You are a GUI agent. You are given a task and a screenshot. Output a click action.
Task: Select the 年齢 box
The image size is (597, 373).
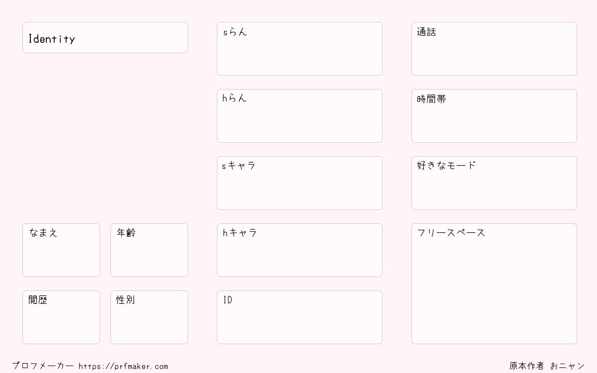click(x=149, y=250)
